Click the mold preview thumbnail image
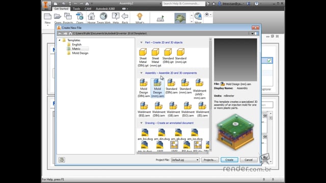 pyautogui.click(x=235, y=132)
